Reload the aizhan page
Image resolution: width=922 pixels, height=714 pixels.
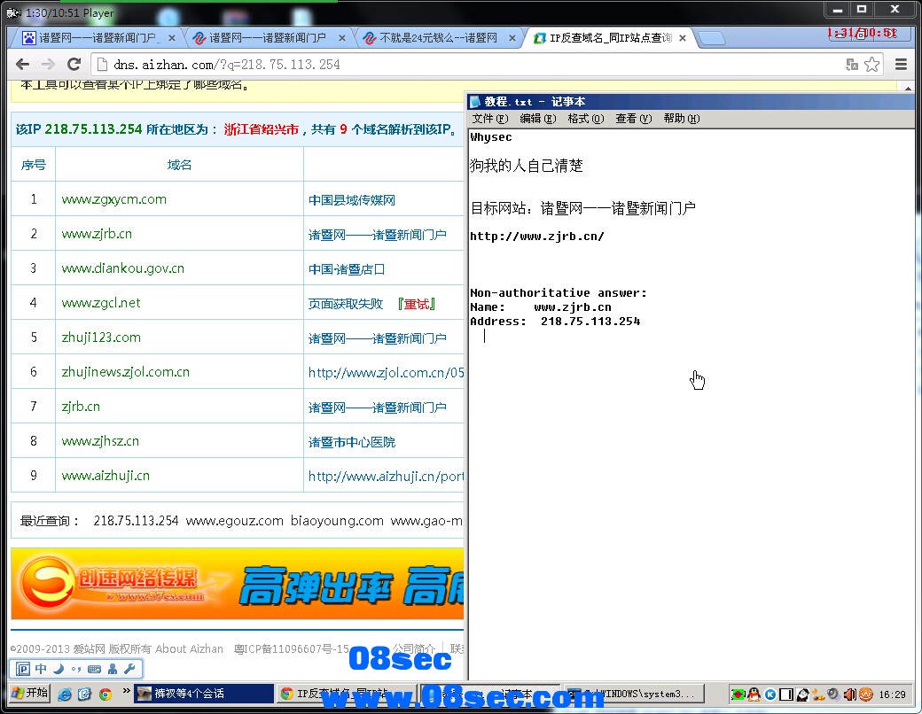coord(74,64)
